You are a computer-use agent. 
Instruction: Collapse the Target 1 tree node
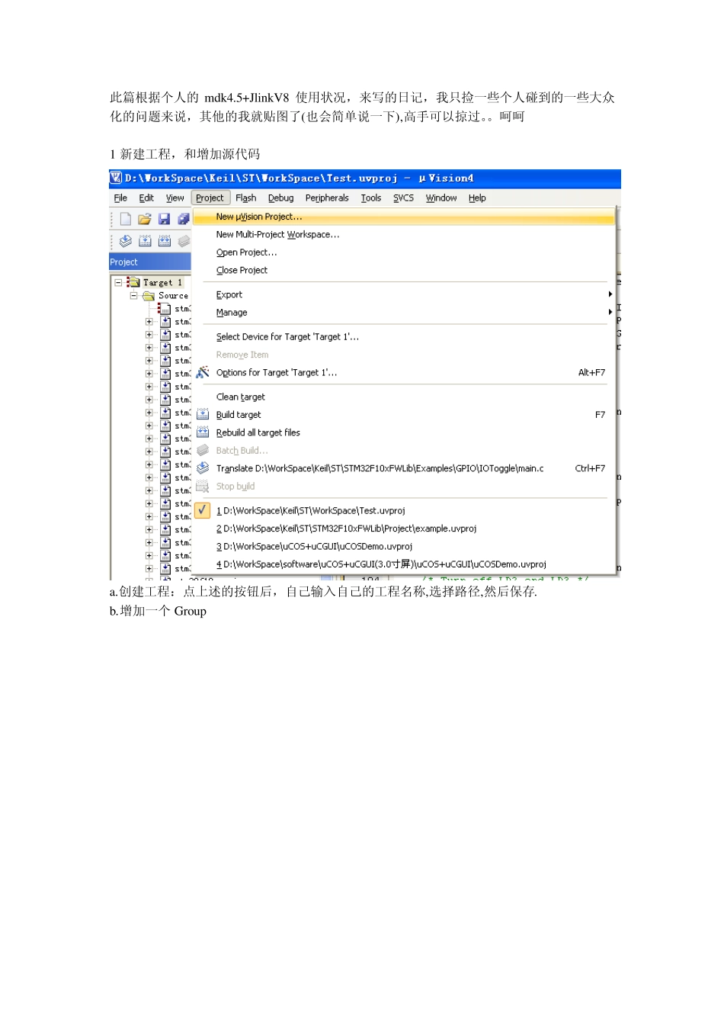pyautogui.click(x=118, y=282)
